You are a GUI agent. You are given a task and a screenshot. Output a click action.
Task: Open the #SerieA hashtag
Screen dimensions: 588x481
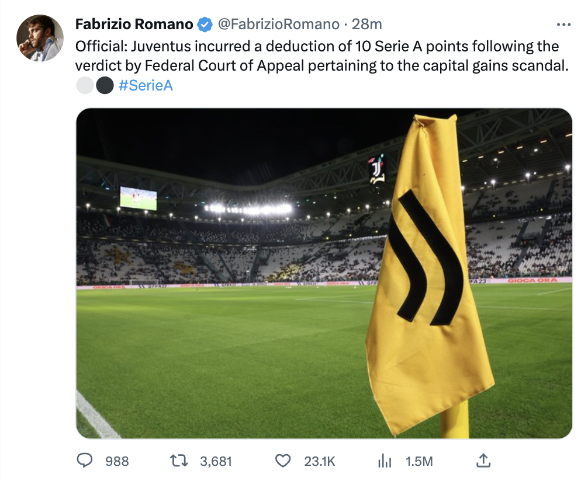[146, 86]
